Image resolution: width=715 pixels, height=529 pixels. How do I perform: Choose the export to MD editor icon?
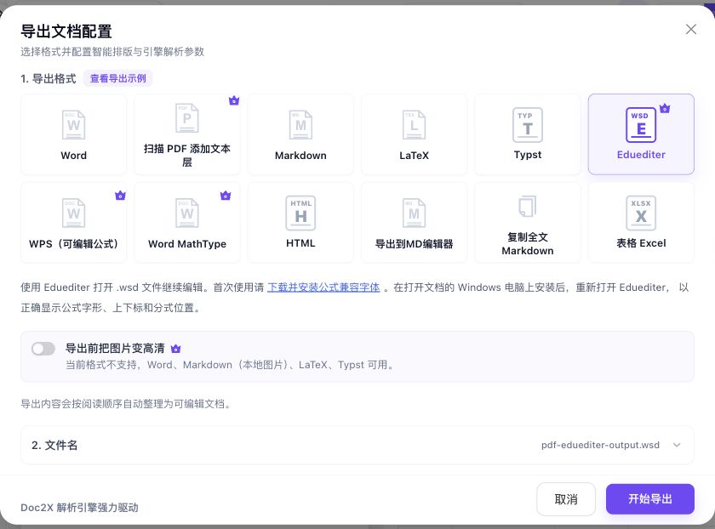pyautogui.click(x=414, y=213)
